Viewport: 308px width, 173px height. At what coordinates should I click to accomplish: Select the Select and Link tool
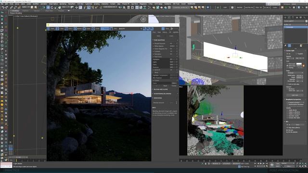pos(12,8)
